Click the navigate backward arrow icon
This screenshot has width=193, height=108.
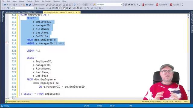[x=5, y=5]
